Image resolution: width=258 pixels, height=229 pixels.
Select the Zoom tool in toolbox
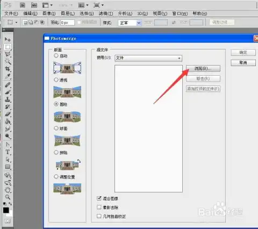pos(8,197)
